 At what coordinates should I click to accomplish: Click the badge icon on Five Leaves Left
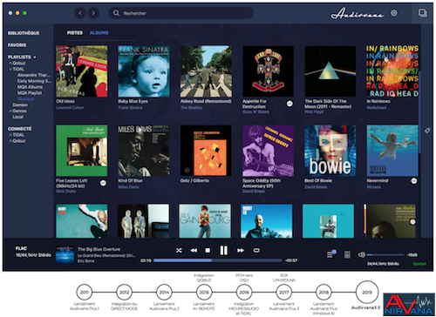103,183
